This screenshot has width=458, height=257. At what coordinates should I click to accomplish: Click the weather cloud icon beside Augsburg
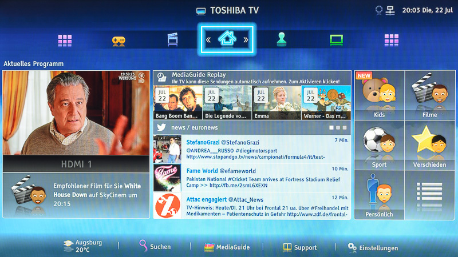[x=68, y=246]
